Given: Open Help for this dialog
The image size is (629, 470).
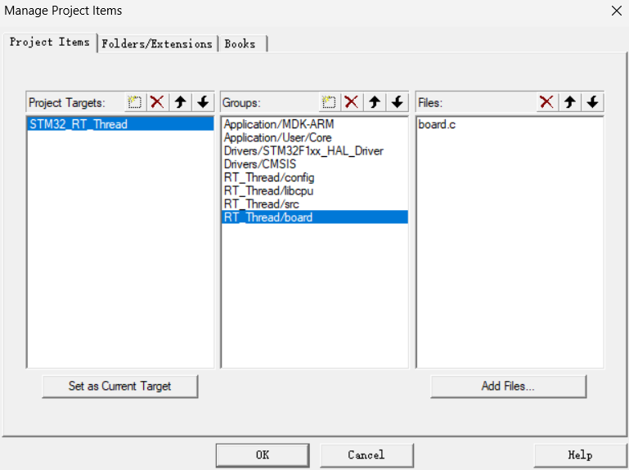Looking at the screenshot, I should coord(580,455).
